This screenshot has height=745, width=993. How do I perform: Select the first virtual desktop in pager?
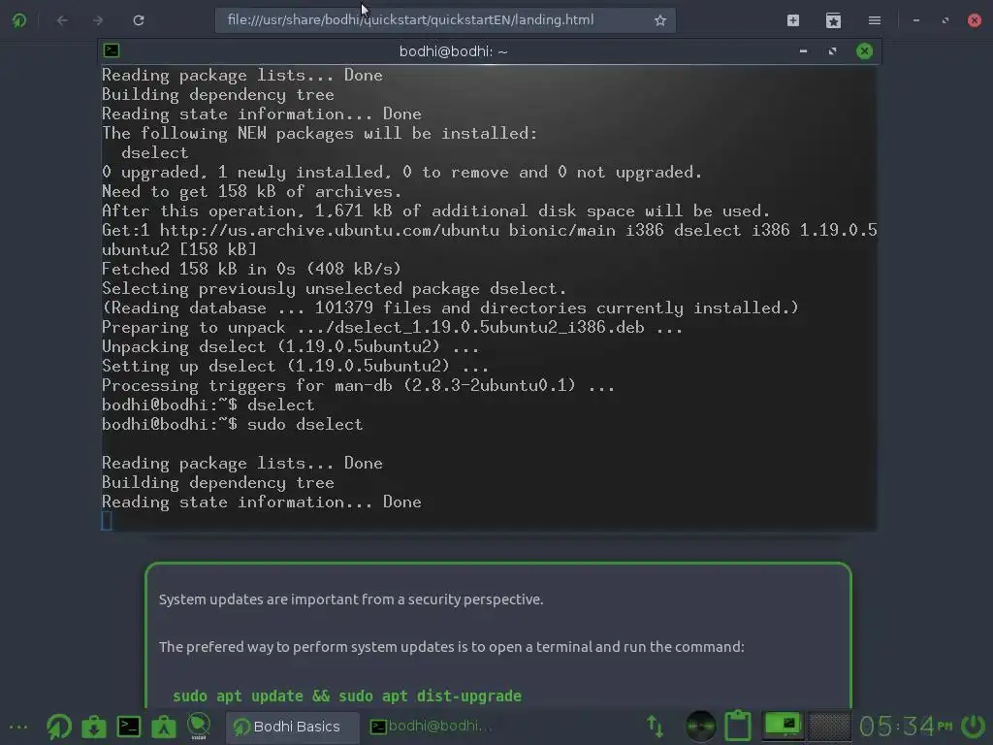click(x=783, y=726)
